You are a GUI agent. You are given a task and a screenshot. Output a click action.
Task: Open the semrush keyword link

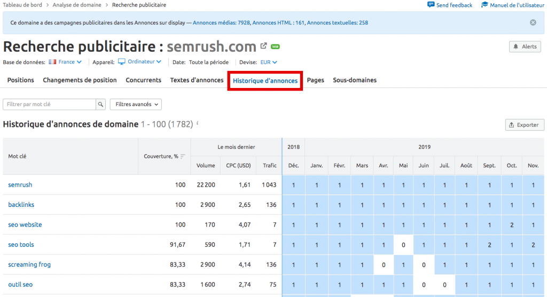click(x=20, y=185)
